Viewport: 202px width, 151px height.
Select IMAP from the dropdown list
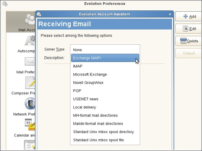pyautogui.click(x=105, y=66)
